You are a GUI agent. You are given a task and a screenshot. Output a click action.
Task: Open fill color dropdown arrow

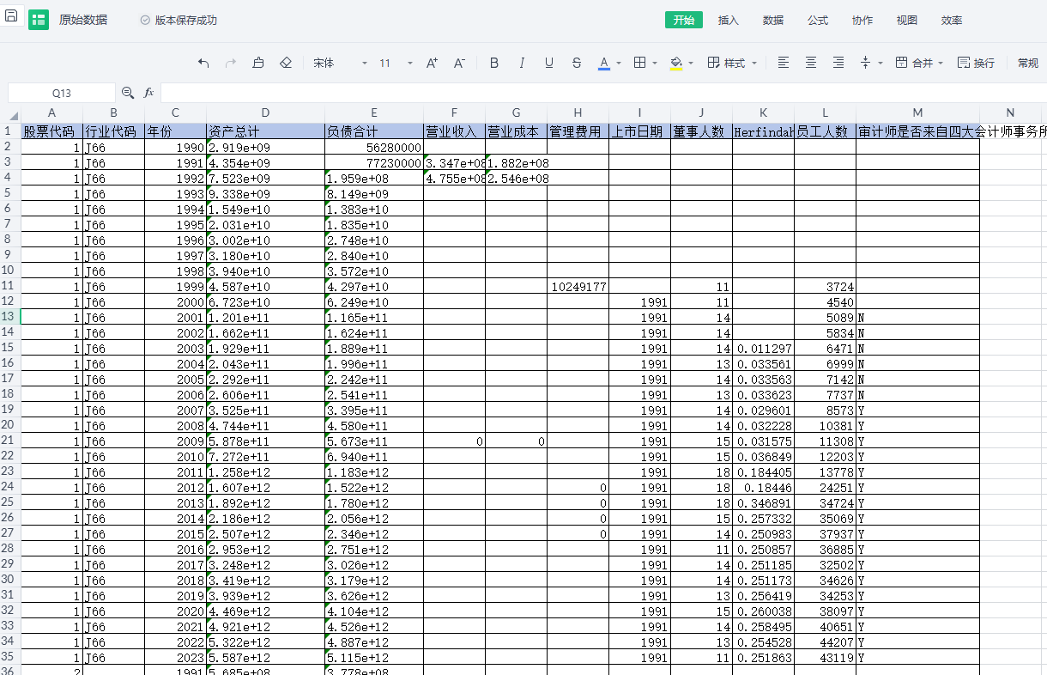point(692,64)
